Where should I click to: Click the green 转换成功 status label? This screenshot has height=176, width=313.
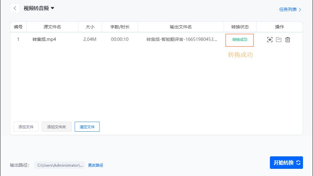pos(239,40)
